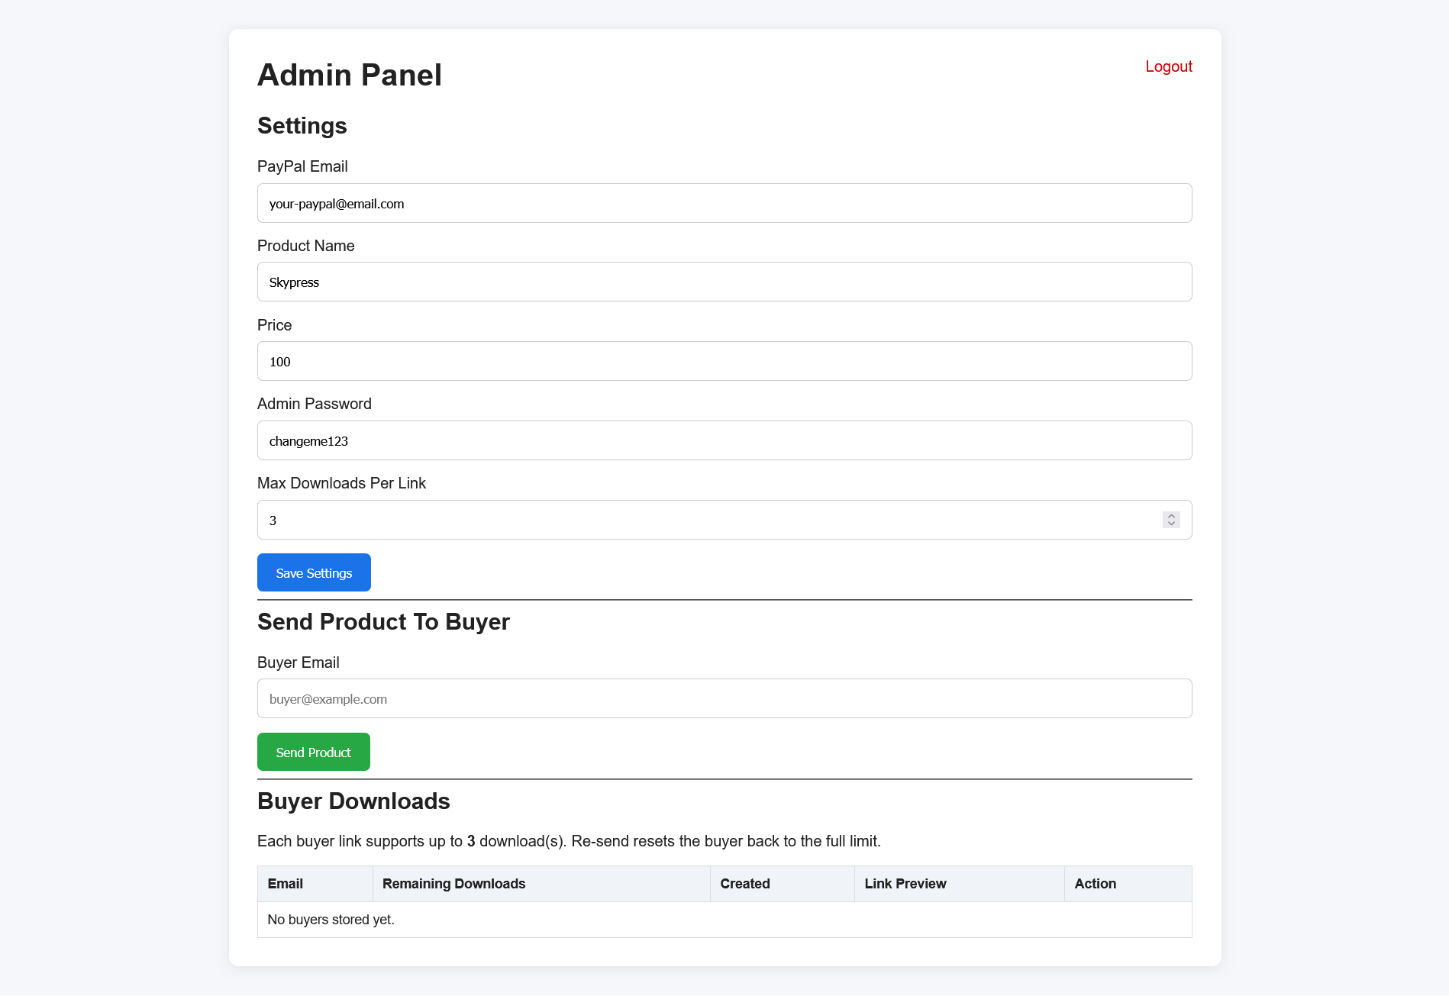The height and width of the screenshot is (996, 1449).
Task: Focus the PayPal Email input field
Action: pyautogui.click(x=724, y=203)
